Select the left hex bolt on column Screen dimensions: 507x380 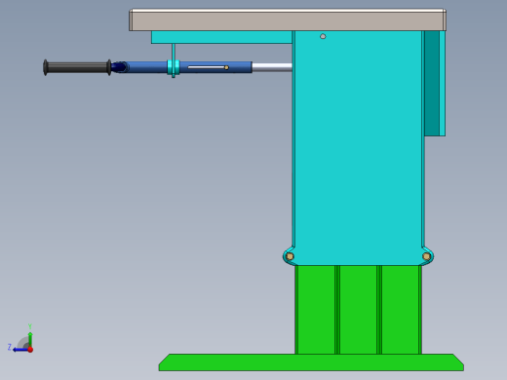pyautogui.click(x=290, y=256)
